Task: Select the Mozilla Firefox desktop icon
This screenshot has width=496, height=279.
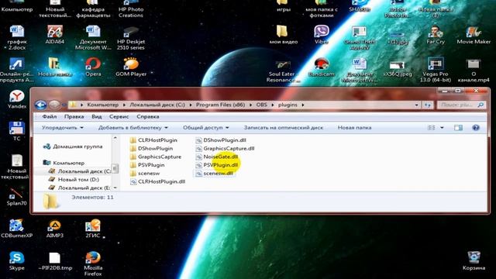Action: [93, 263]
